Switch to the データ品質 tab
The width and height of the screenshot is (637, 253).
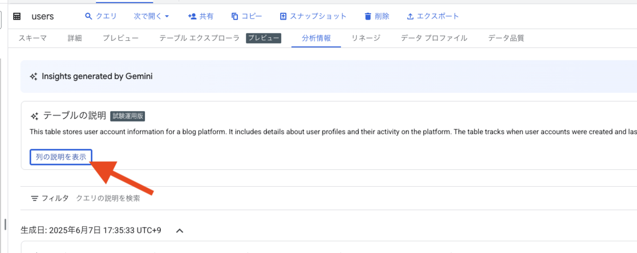pos(506,38)
